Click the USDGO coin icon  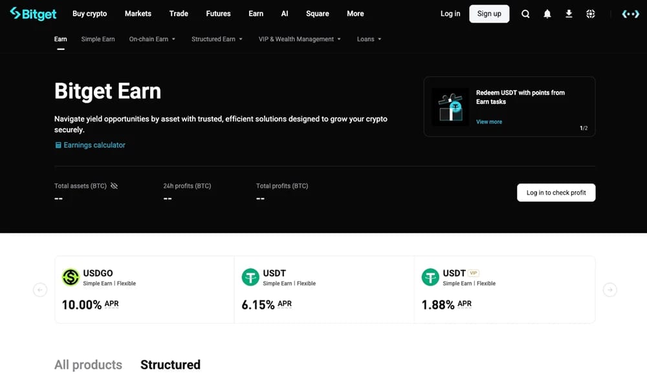pyautogui.click(x=71, y=277)
